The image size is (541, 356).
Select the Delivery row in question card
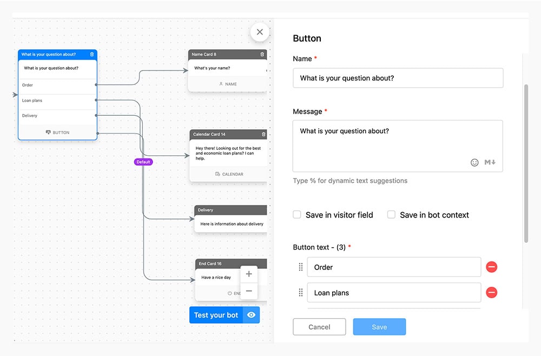[x=57, y=116]
